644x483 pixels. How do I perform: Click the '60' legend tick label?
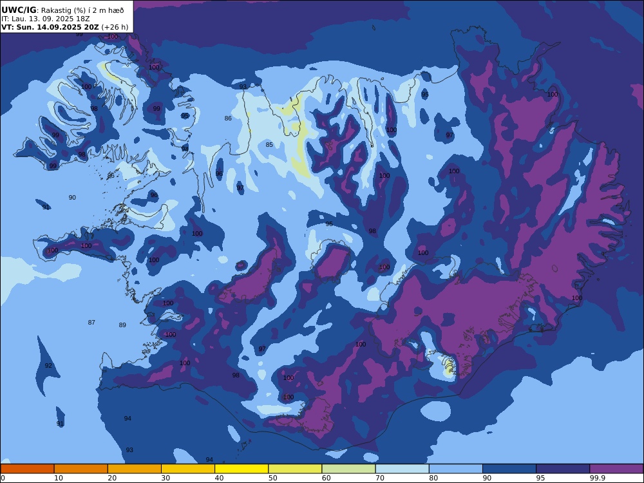(x=327, y=478)
